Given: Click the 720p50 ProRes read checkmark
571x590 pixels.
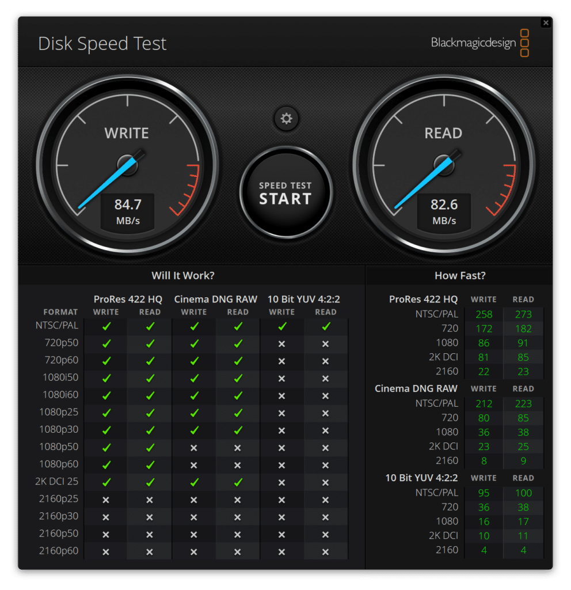Looking at the screenshot, I should pyautogui.click(x=150, y=343).
